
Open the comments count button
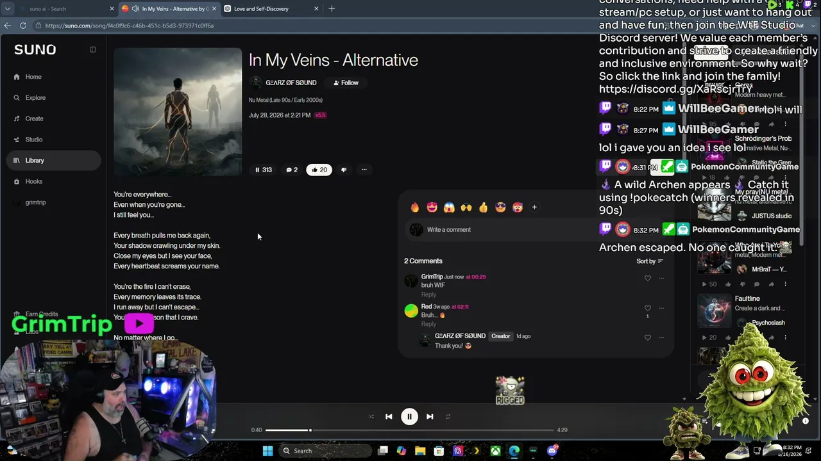click(x=292, y=170)
